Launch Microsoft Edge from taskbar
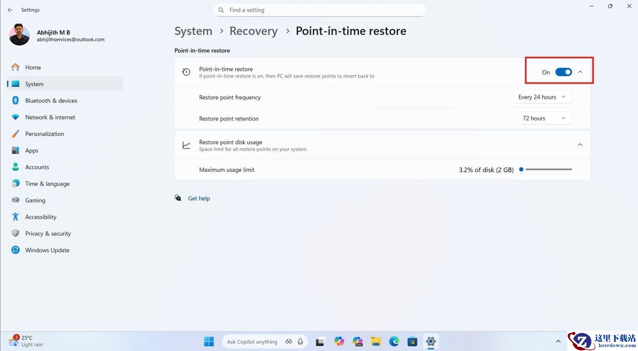This screenshot has width=638, height=351. (x=394, y=341)
